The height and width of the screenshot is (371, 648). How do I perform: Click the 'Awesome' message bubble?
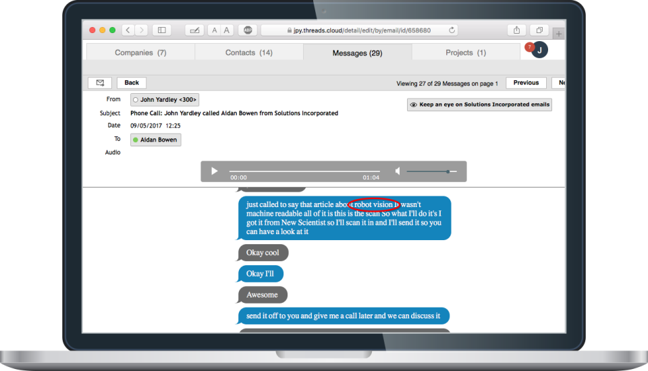coord(262,295)
